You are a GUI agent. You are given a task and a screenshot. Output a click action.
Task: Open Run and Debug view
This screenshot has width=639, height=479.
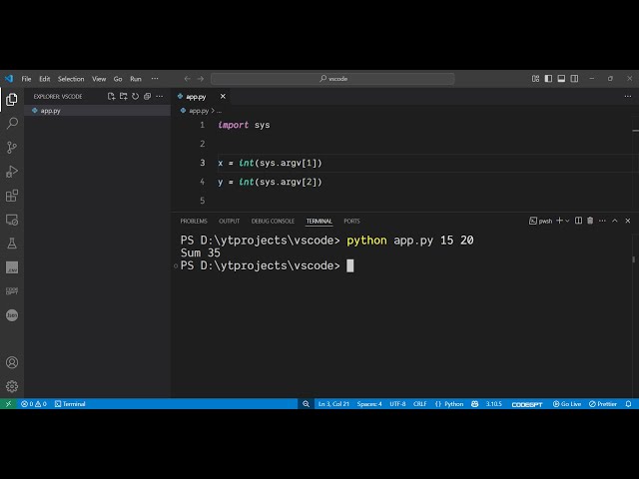coord(12,172)
